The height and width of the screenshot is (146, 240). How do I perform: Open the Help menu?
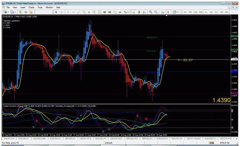[58, 7]
